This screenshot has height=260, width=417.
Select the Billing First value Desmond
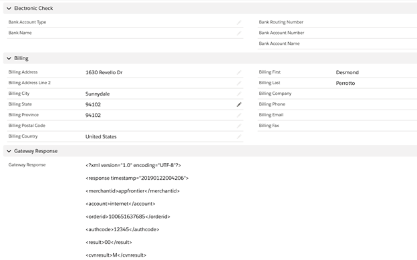tap(347, 72)
